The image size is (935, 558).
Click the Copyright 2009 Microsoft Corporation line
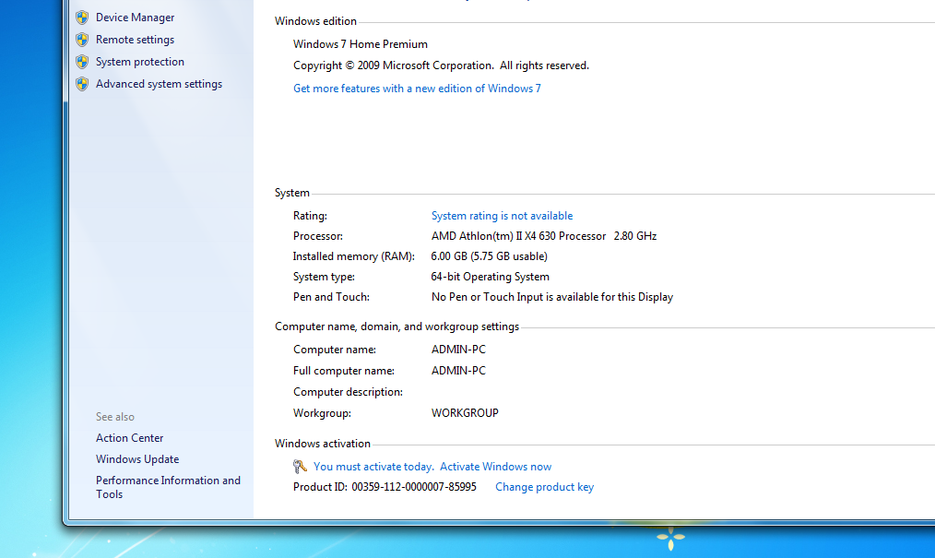click(441, 65)
